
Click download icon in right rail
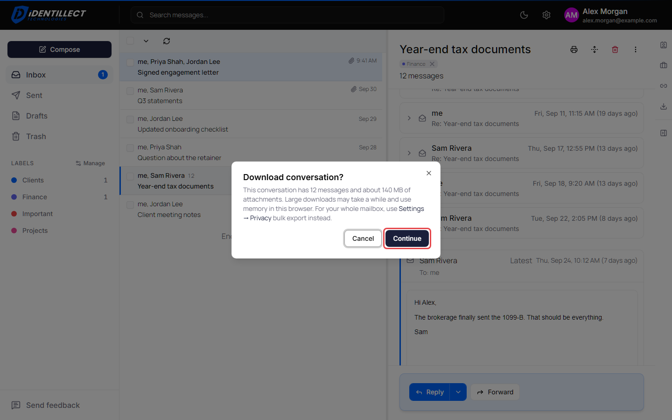pos(664,106)
